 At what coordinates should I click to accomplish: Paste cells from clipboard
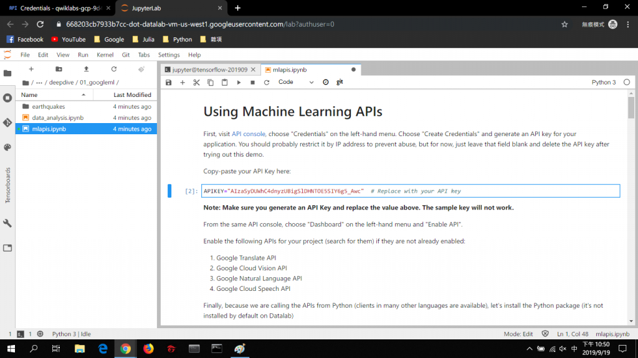(x=224, y=83)
